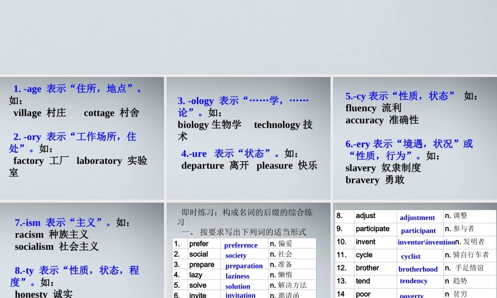Click the answer 'preparation'

coord(244,266)
